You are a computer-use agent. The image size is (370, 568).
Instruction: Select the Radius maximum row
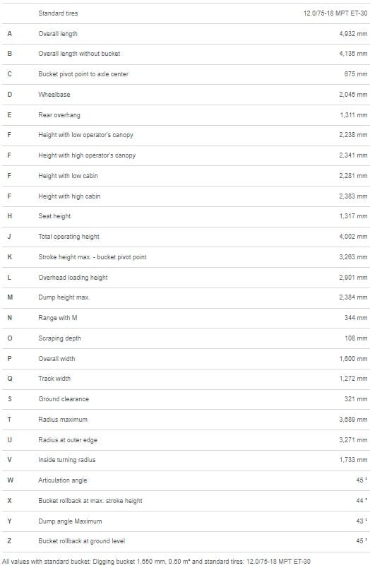186,420
